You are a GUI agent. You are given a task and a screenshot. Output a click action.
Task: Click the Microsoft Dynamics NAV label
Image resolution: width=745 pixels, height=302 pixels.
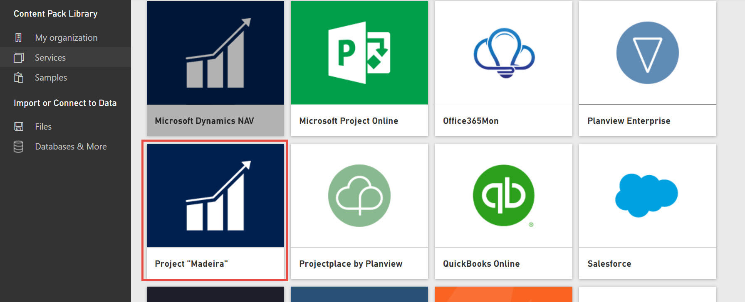pos(204,121)
